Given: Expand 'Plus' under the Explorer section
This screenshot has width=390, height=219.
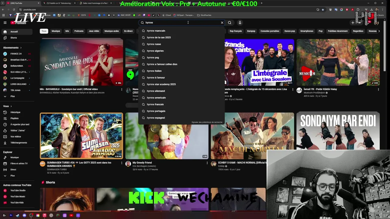Looking at the screenshot, I should pos(17,176).
